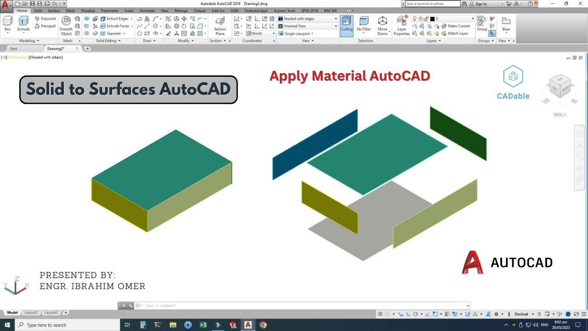Select the Box solid tool
Screen dimensions: 588x331
7,24
